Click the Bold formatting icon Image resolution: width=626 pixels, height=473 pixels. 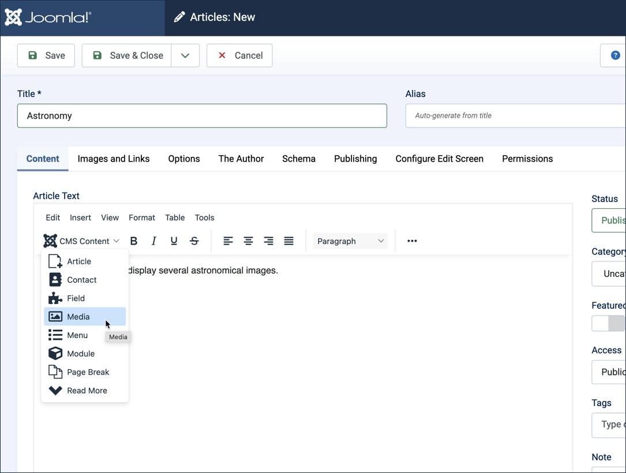coord(134,241)
